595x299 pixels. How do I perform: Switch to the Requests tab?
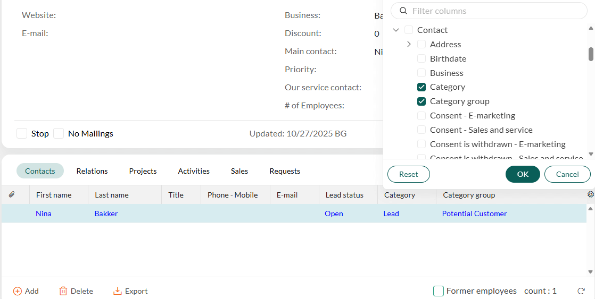pos(285,171)
